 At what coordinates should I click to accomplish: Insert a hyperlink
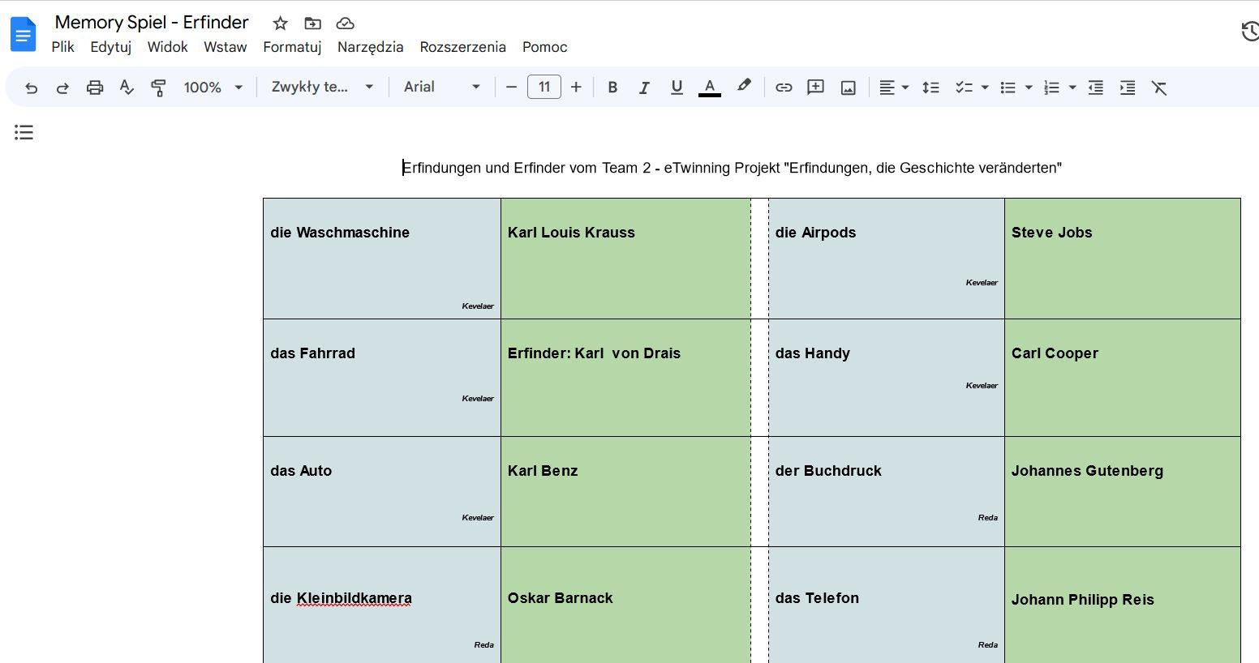coord(784,88)
